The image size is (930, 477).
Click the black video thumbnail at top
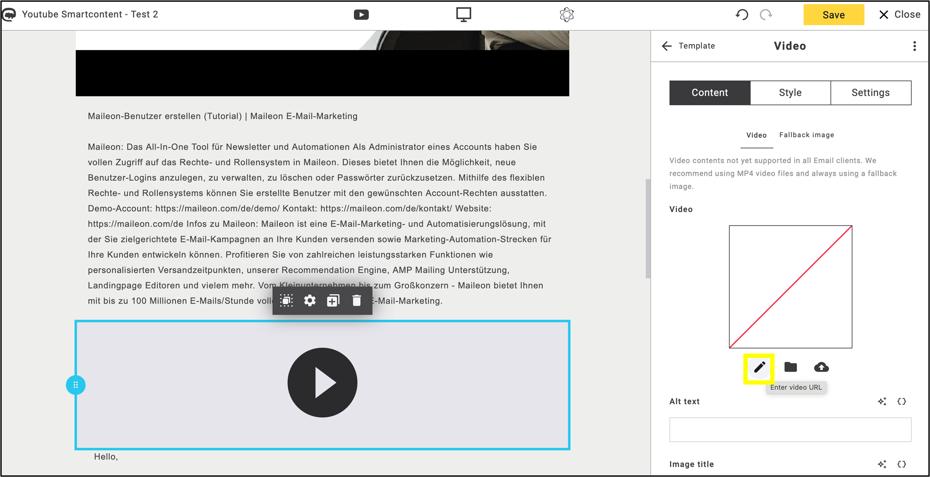pos(322,63)
